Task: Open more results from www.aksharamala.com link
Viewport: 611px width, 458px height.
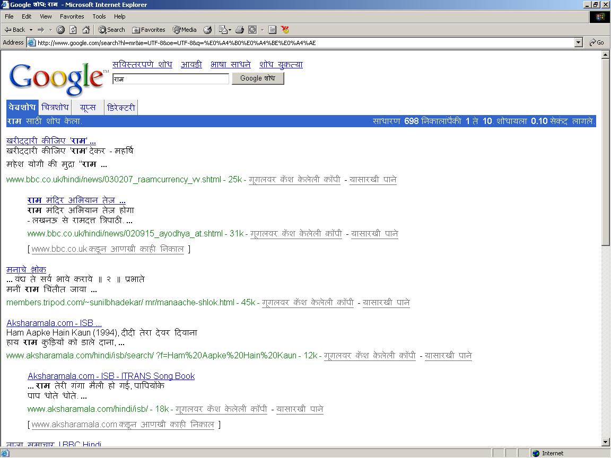Action: (x=123, y=425)
